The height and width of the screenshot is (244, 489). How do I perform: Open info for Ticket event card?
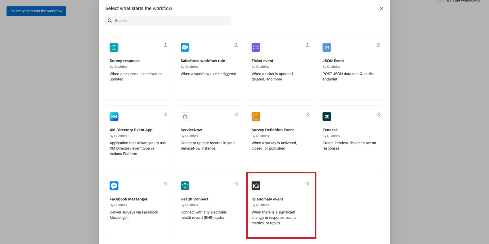[x=307, y=45]
